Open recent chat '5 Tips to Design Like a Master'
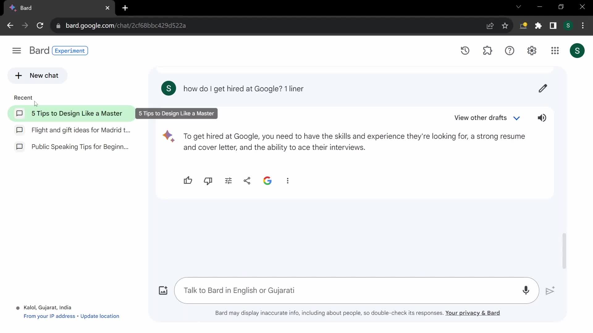 point(77,113)
